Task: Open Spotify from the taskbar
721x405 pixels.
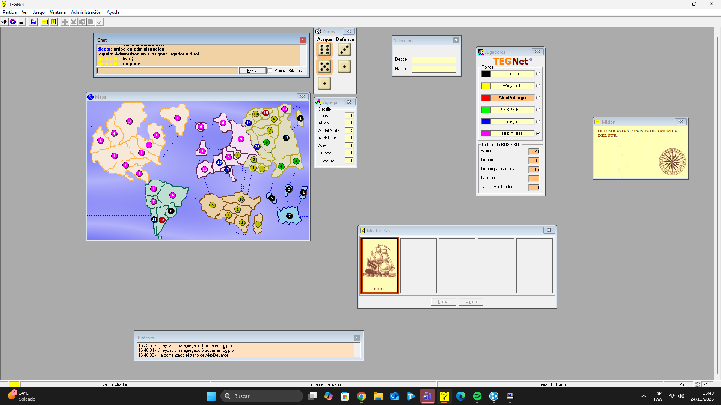Action: click(x=477, y=396)
